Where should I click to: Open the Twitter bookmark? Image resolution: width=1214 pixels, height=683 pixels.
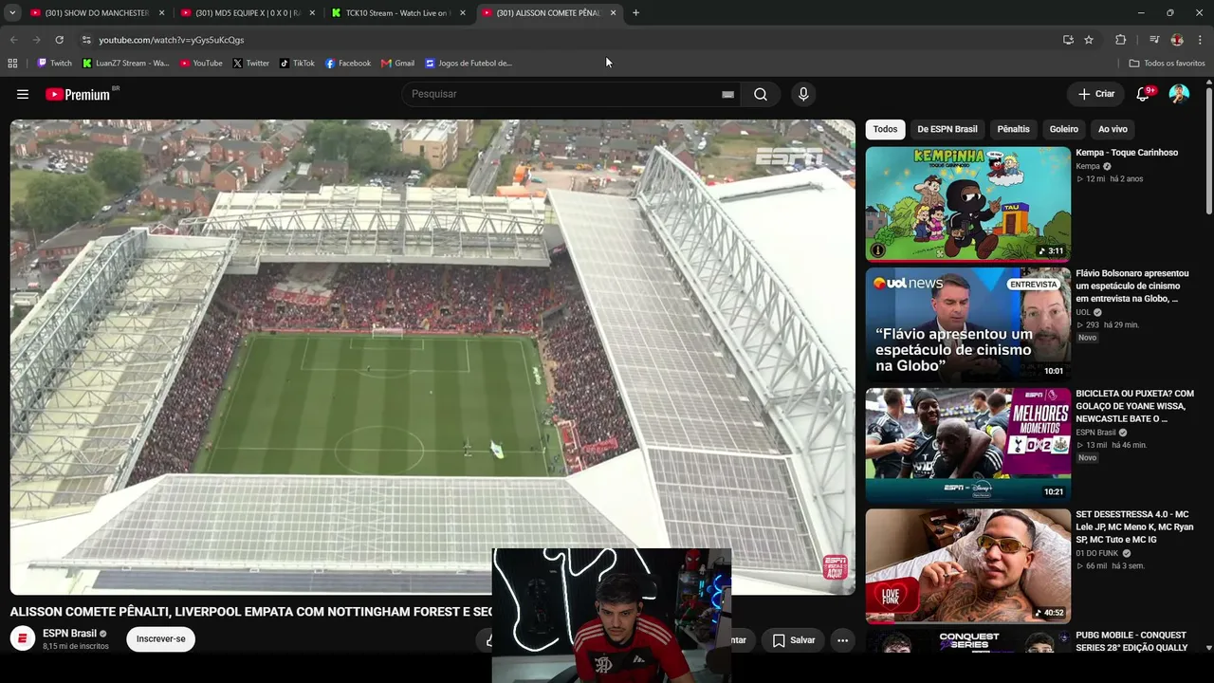pyautogui.click(x=250, y=64)
